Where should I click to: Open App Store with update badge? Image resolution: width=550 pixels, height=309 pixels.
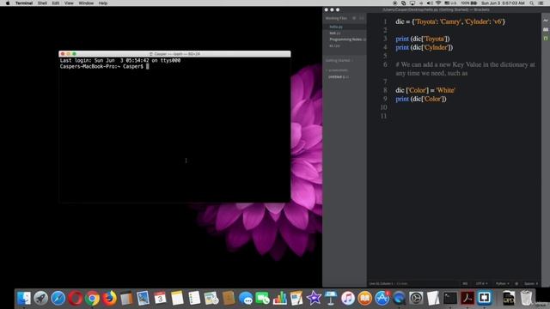tap(382, 298)
